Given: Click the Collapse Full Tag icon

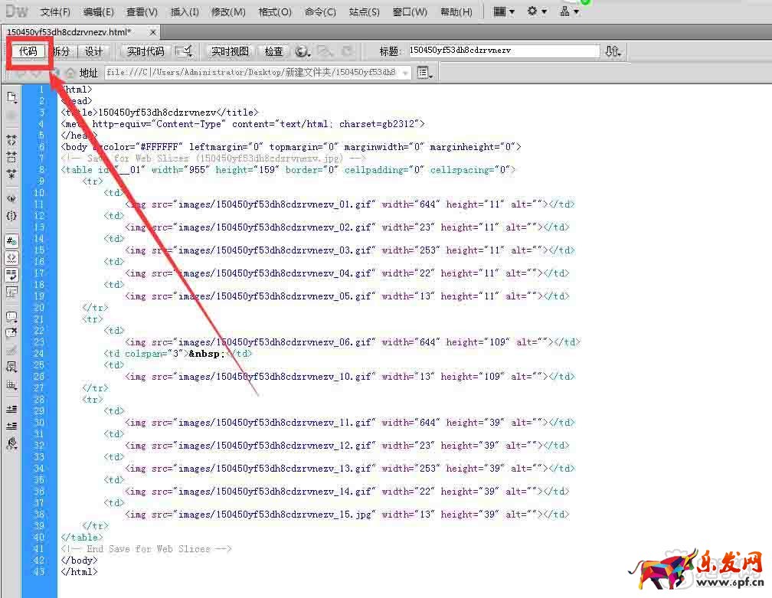Looking at the screenshot, I should 11,141.
